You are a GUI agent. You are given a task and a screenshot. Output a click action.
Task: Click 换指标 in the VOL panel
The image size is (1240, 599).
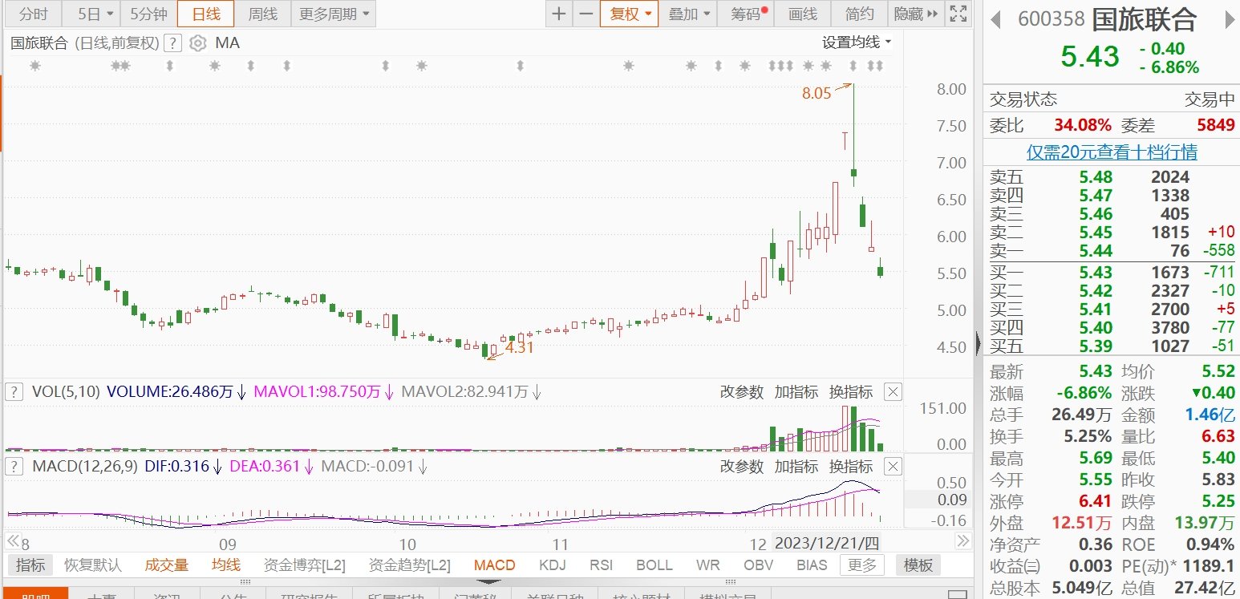[851, 392]
